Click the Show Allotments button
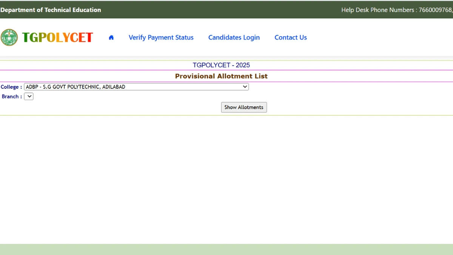The height and width of the screenshot is (255, 453). click(x=244, y=107)
